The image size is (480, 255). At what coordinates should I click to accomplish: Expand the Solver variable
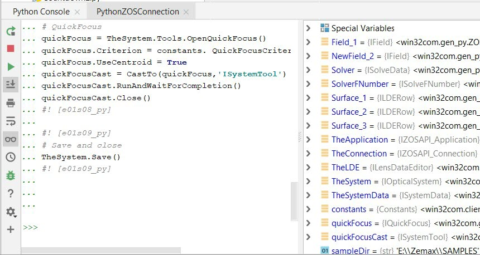pyautogui.click(x=308, y=70)
